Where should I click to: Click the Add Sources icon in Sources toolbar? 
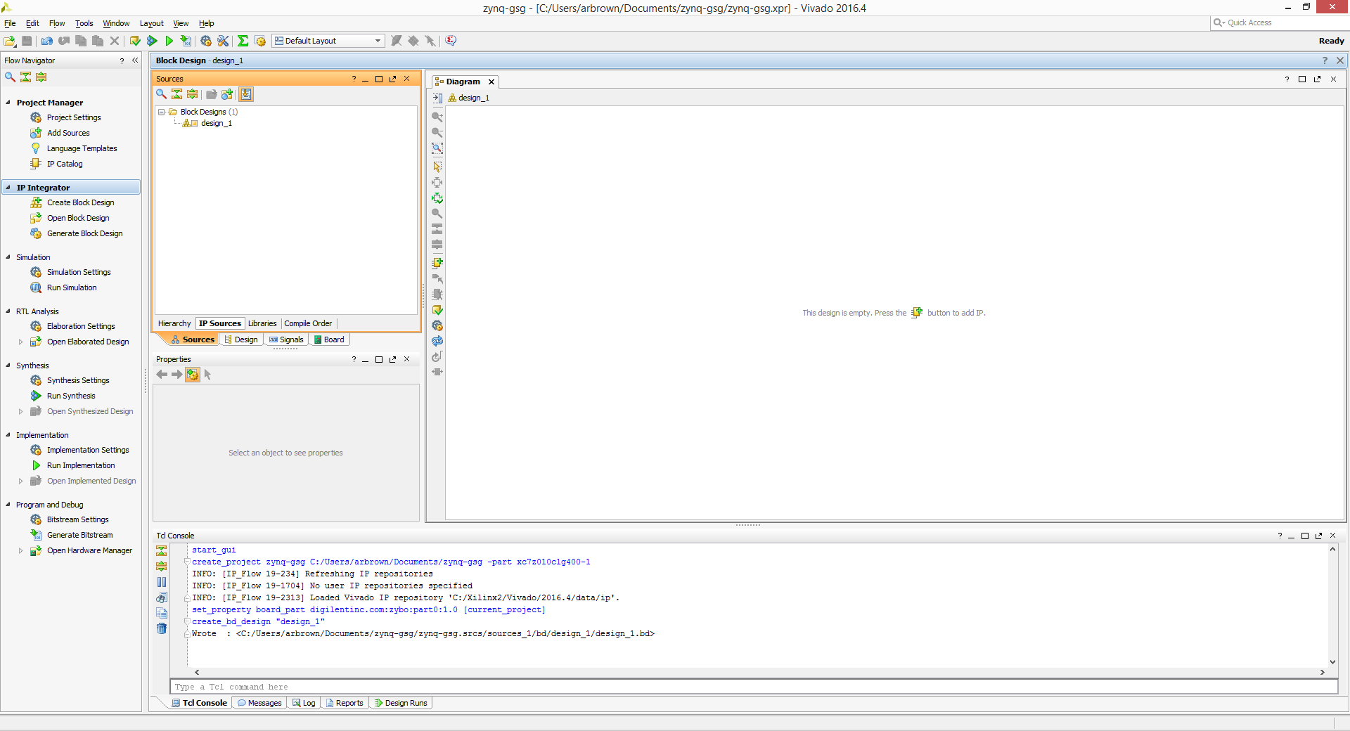pos(227,94)
